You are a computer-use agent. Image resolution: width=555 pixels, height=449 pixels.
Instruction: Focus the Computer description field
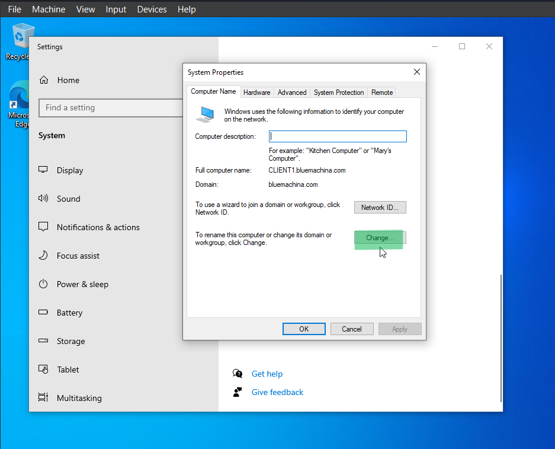tap(338, 136)
